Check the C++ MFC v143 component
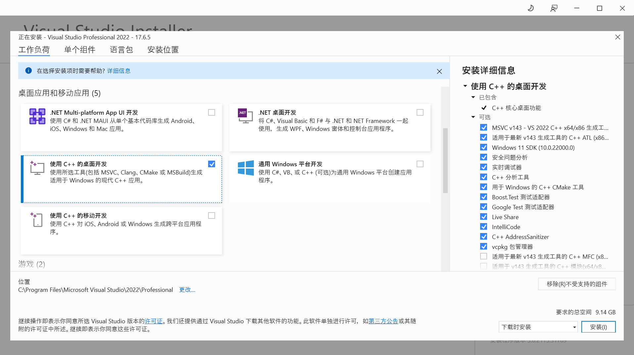Image resolution: width=634 pixels, height=355 pixels. (x=483, y=256)
